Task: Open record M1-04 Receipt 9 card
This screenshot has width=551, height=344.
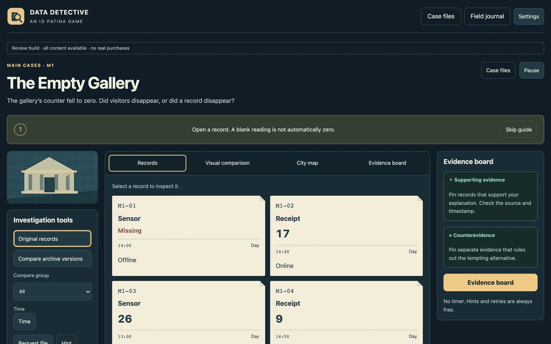Action: pyautogui.click(x=346, y=313)
